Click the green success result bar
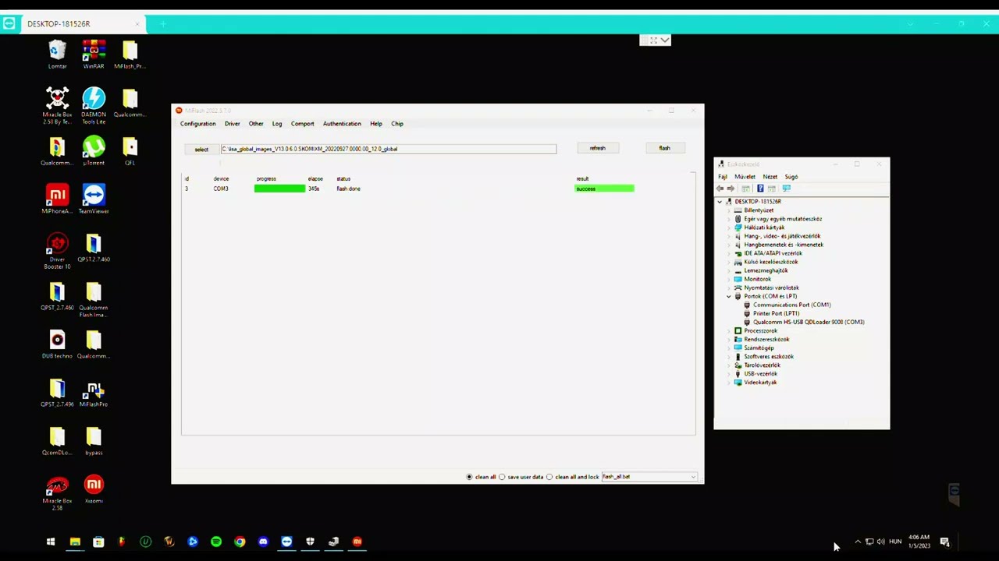Viewport: 999px width, 561px height. (604, 189)
